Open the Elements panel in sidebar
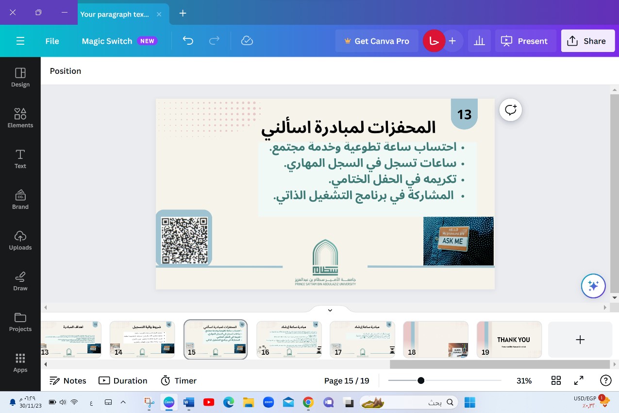The image size is (619, 413). click(20, 118)
